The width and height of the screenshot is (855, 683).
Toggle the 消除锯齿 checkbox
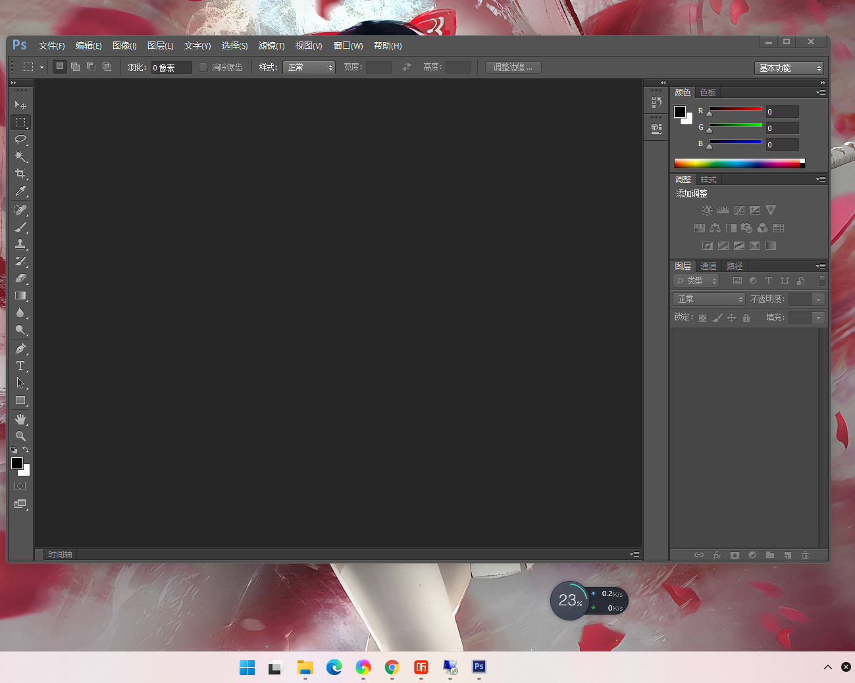click(x=203, y=67)
